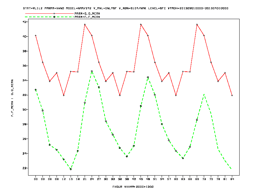Click x-axis tick label 51

155,179
